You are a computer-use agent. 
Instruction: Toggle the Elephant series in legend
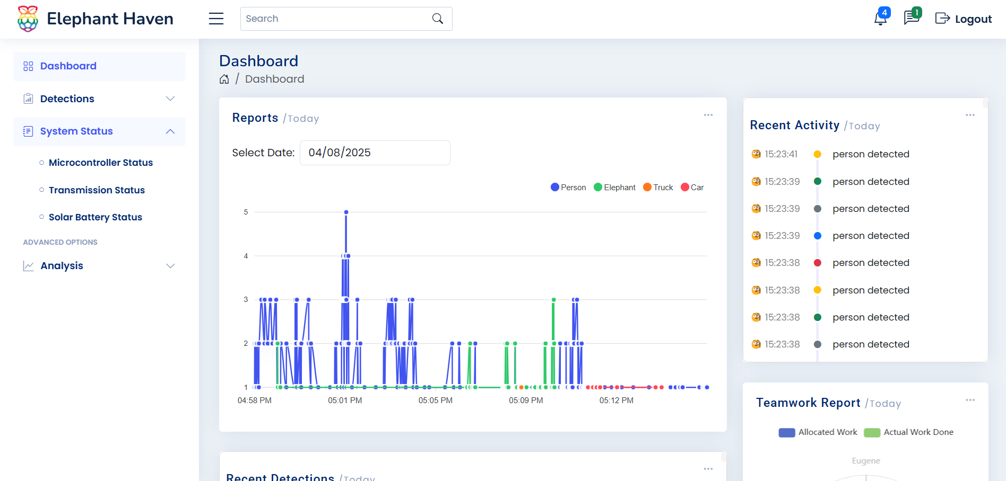[614, 188]
